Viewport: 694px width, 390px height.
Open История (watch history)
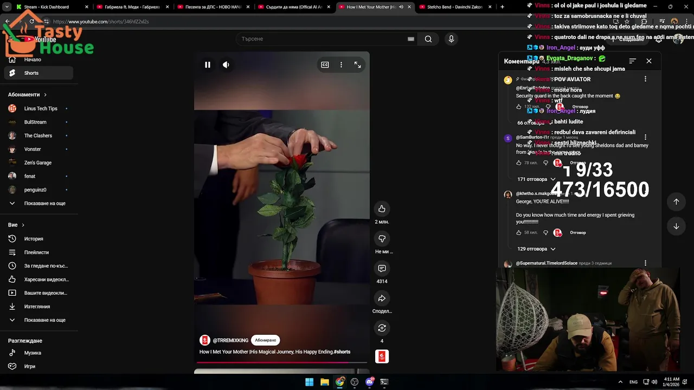38,239
